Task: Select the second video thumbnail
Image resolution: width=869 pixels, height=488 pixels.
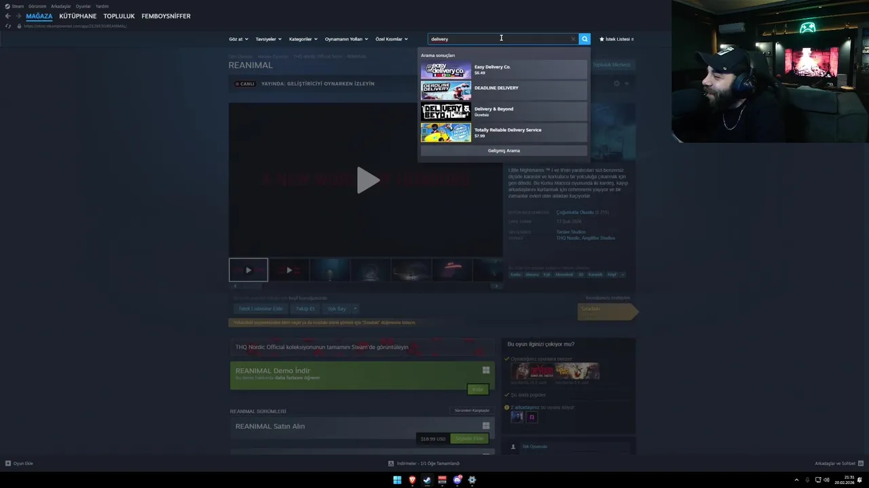Action: (x=289, y=270)
